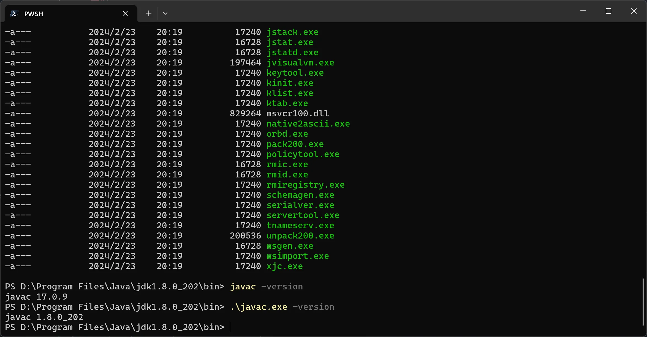Click the wsgen.exe file name
This screenshot has height=337, width=647.
click(290, 246)
